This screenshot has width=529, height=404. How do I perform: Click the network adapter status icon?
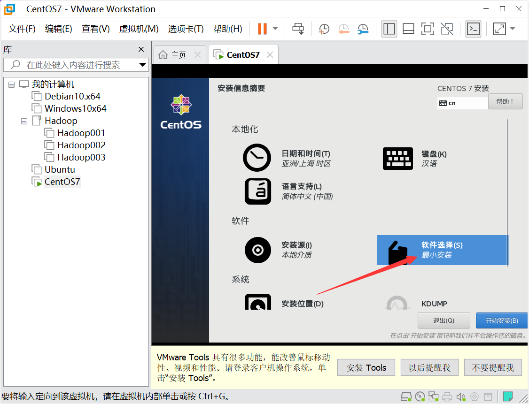[x=434, y=396]
